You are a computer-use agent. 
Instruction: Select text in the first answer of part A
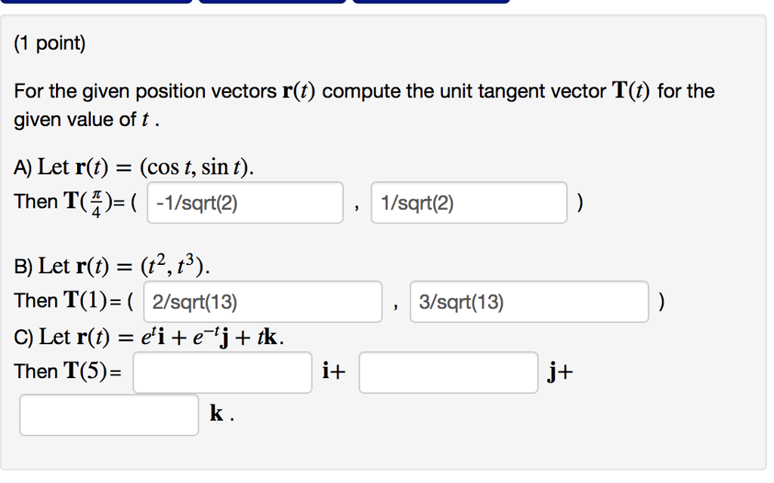pos(244,202)
